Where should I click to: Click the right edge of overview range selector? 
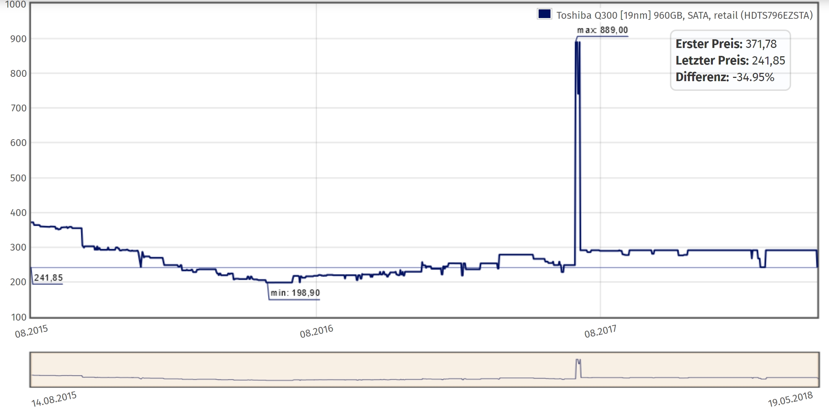(x=819, y=370)
